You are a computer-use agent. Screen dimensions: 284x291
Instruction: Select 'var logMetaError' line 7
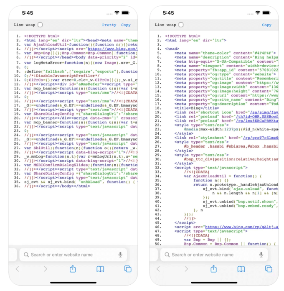click(81, 63)
